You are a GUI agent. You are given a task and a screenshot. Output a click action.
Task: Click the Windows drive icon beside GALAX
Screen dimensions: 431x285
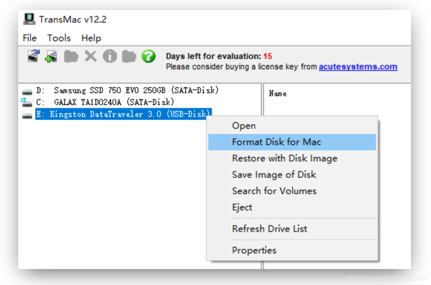(27, 102)
